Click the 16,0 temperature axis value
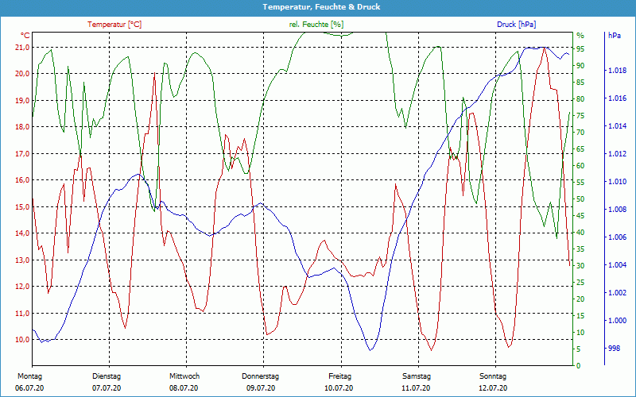 (x=23, y=180)
